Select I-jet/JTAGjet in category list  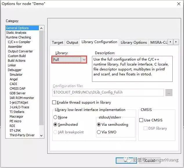click(x=22, y=102)
